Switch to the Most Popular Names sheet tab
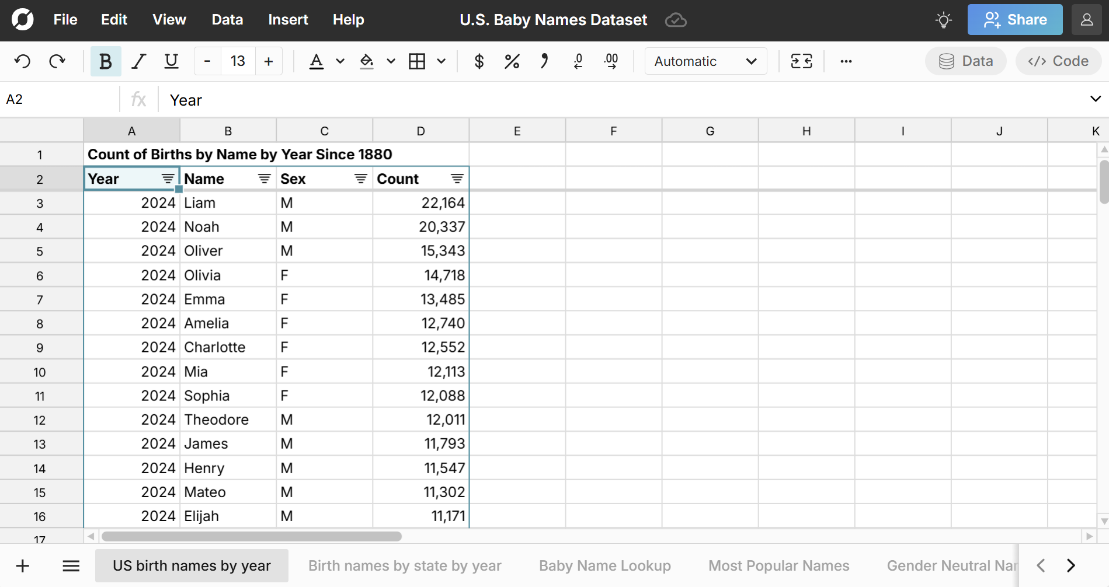Image resolution: width=1109 pixels, height=587 pixels. tap(778, 565)
